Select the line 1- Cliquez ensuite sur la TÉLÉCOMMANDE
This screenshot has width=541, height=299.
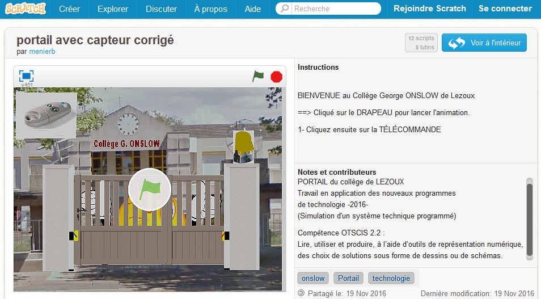click(x=369, y=129)
